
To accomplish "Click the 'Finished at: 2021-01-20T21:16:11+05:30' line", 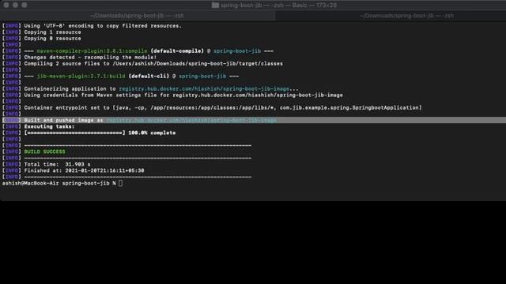I will pyautogui.click(x=84, y=170).
